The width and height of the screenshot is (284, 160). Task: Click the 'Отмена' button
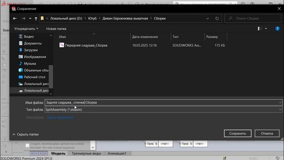[x=267, y=133]
